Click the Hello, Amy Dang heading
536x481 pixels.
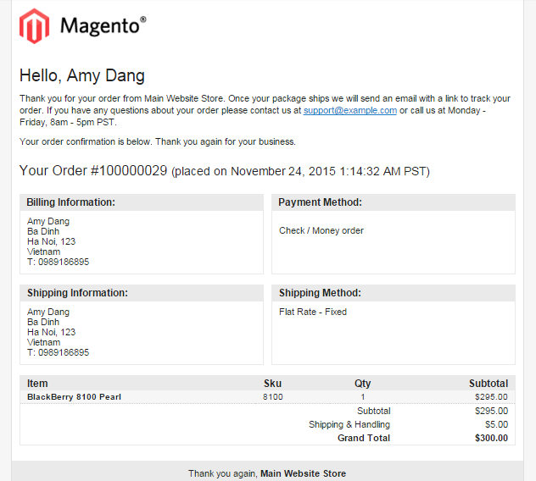click(82, 75)
